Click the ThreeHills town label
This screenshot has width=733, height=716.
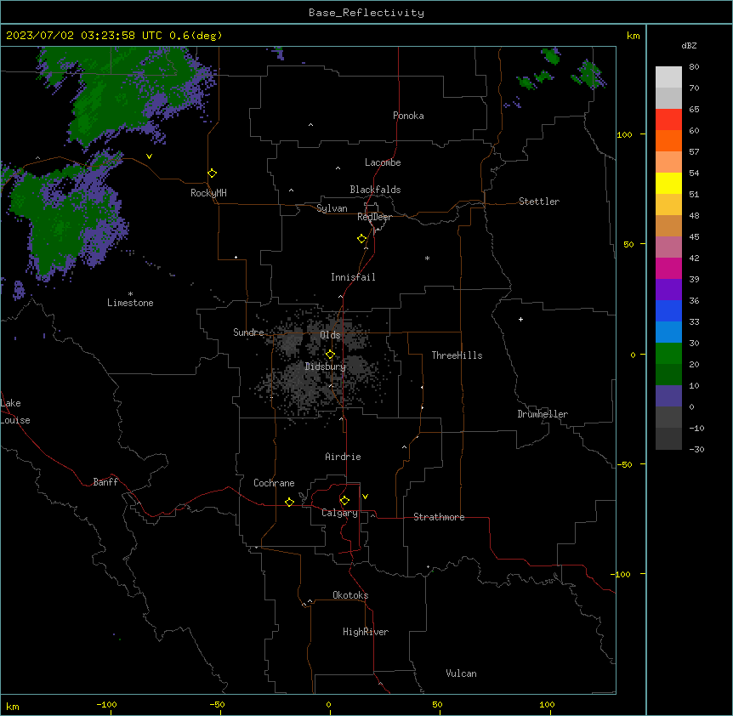pos(457,355)
